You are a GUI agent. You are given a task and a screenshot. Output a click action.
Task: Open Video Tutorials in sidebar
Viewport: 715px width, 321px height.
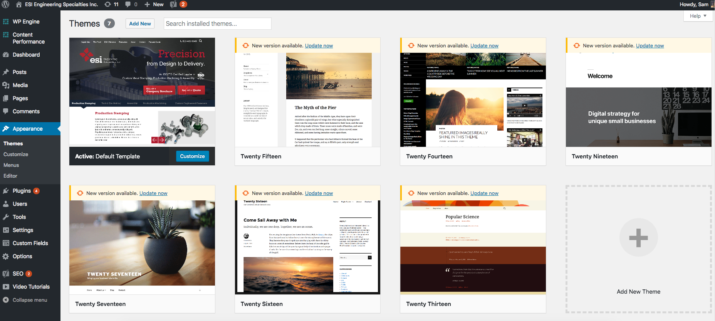(x=30, y=287)
